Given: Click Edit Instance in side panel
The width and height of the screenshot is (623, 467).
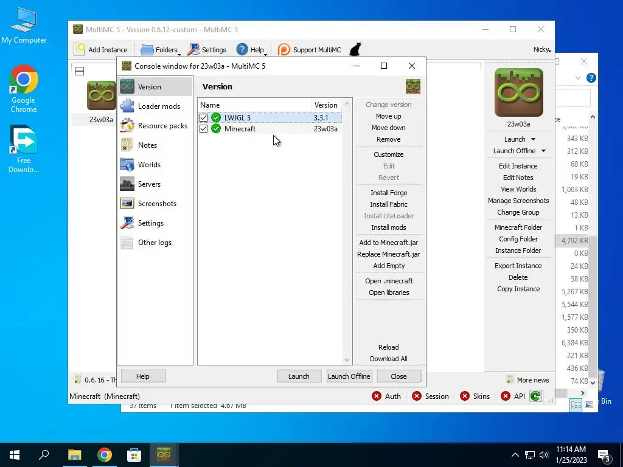Looking at the screenshot, I should tap(518, 165).
